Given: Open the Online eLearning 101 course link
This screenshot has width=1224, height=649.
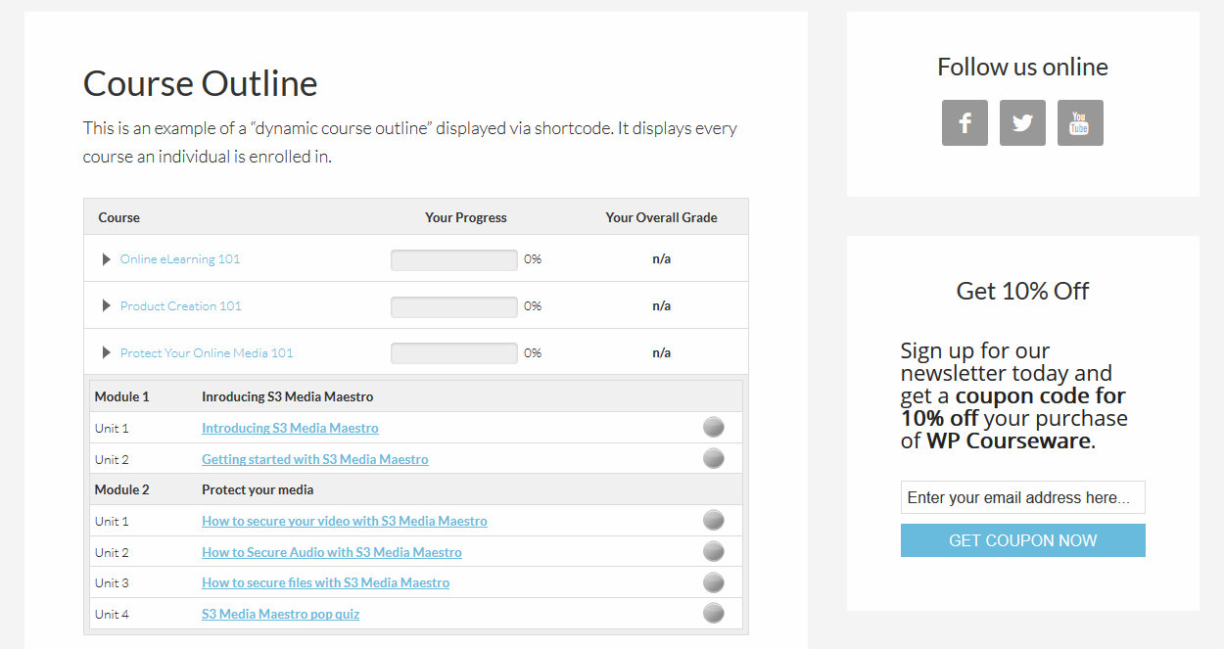Looking at the screenshot, I should click(x=180, y=259).
